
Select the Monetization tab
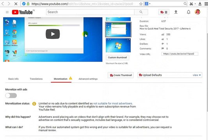coord(60,79)
